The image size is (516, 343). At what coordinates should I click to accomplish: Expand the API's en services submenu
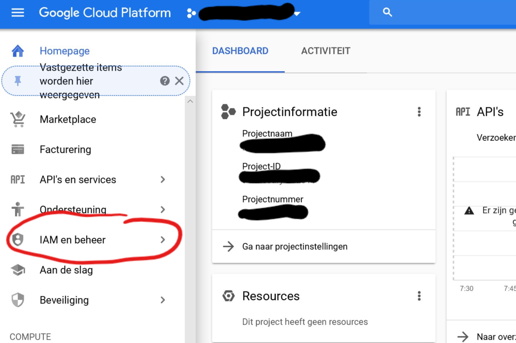(163, 179)
